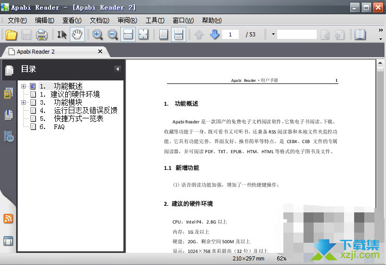Open the search options dropdown arrow
Viewport: 386px width, 265px height.
tap(273, 34)
